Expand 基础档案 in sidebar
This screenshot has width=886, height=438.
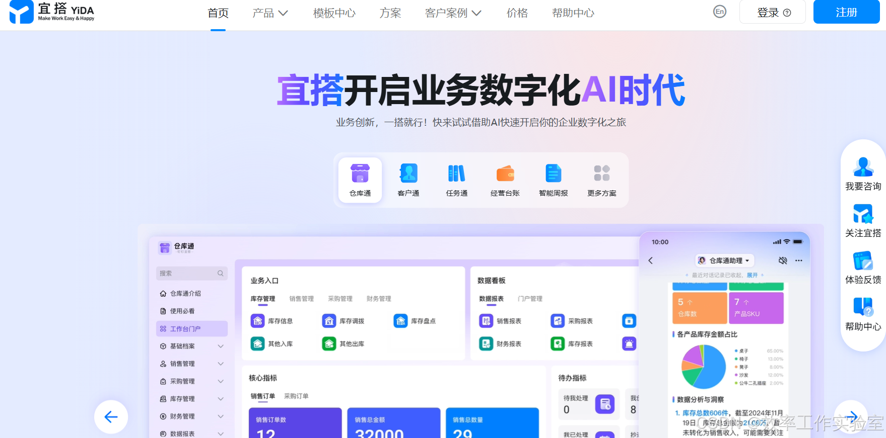click(x=221, y=346)
